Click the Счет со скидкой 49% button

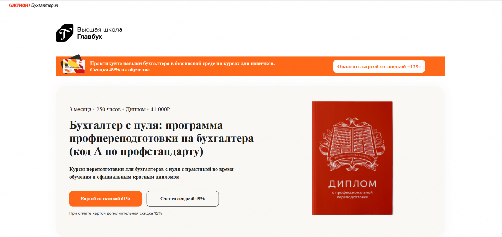point(183,199)
